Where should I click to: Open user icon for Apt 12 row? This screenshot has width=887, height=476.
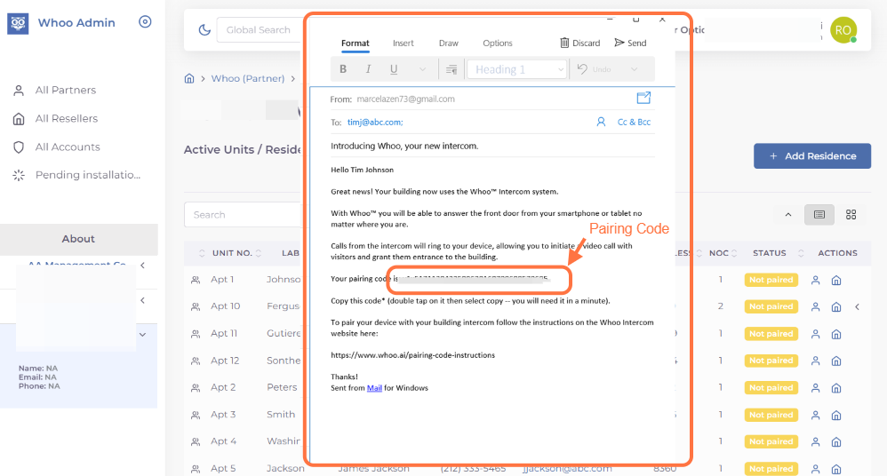coord(815,361)
